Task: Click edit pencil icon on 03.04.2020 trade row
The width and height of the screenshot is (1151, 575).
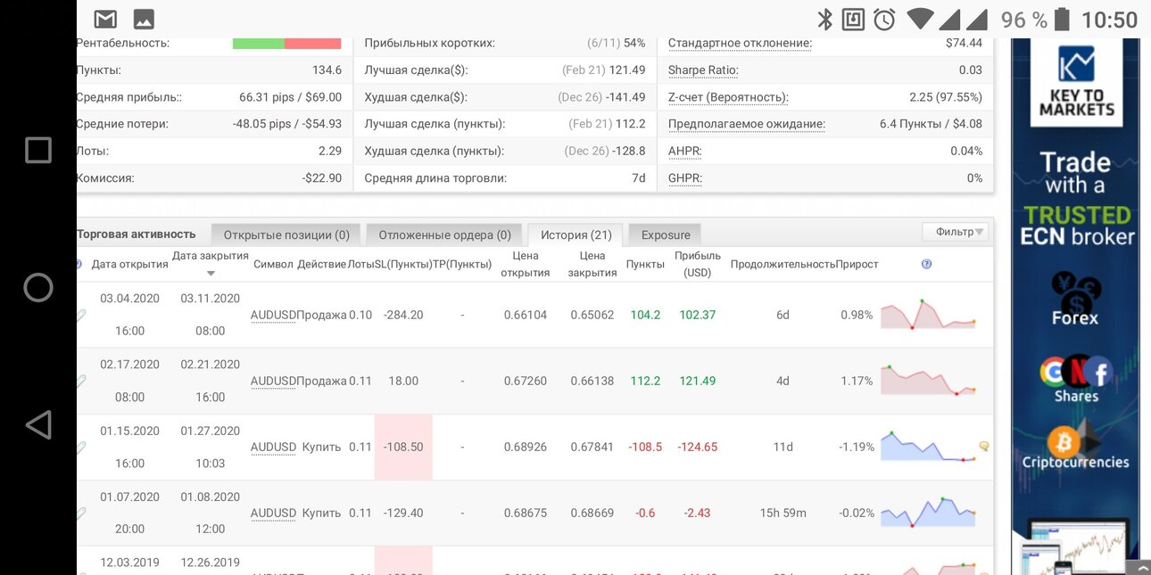Action: click(81, 315)
